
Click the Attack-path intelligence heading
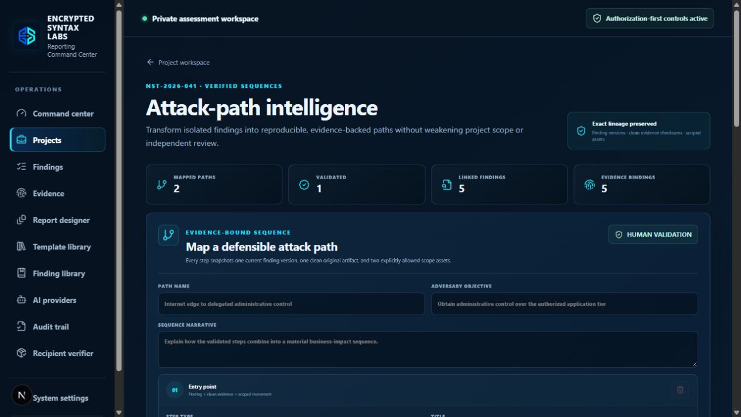point(262,108)
